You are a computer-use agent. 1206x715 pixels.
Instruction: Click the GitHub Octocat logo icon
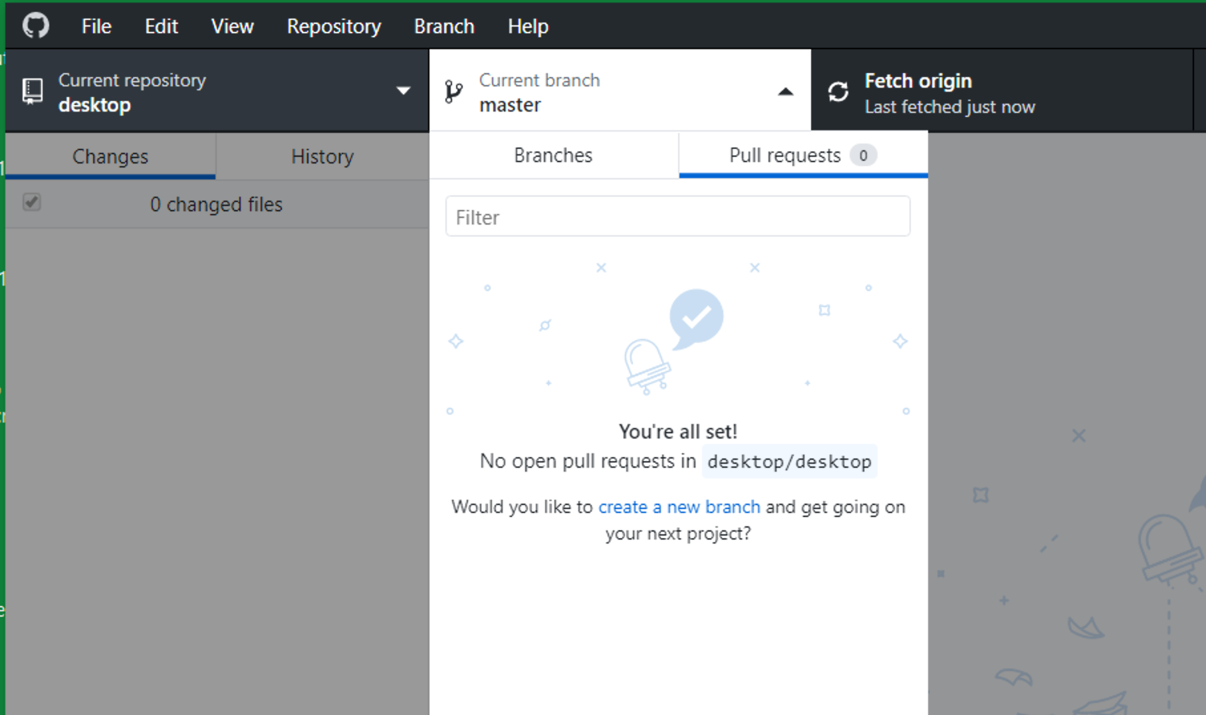pyautogui.click(x=36, y=26)
